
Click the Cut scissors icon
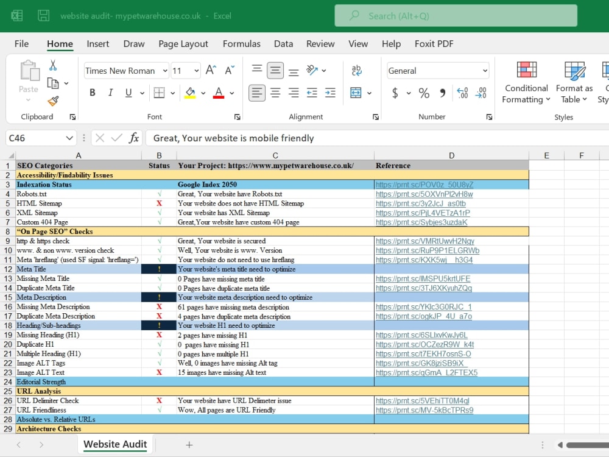[x=53, y=65]
